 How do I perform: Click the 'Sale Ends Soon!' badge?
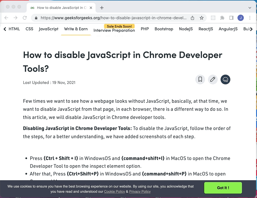[x=119, y=26]
